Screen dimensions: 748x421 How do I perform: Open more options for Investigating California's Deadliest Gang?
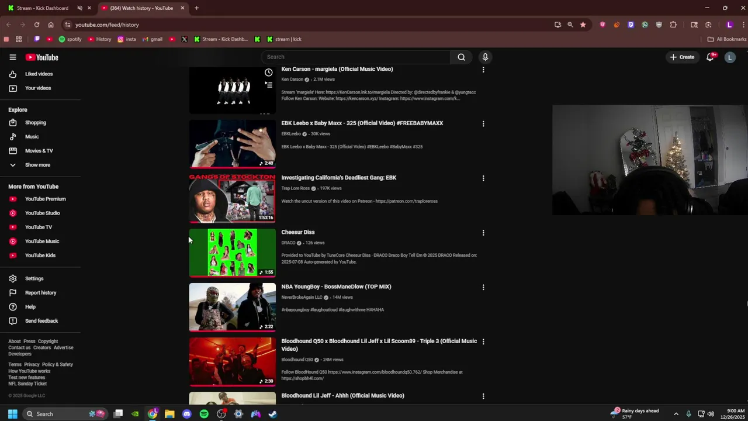point(483,178)
